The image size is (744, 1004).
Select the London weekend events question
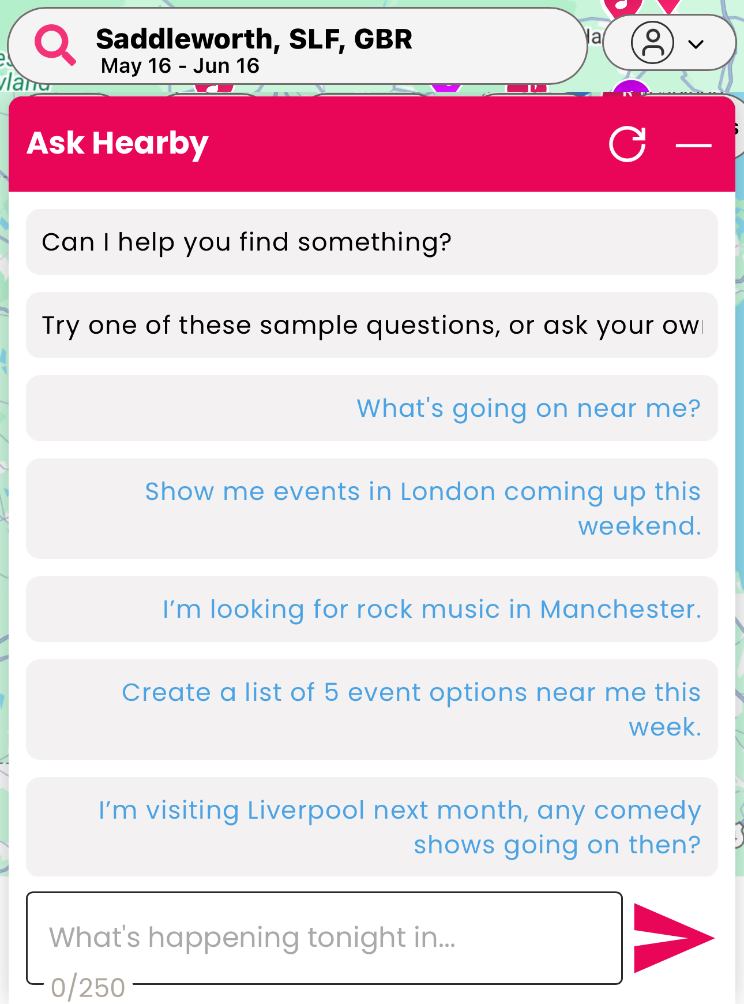(x=372, y=509)
